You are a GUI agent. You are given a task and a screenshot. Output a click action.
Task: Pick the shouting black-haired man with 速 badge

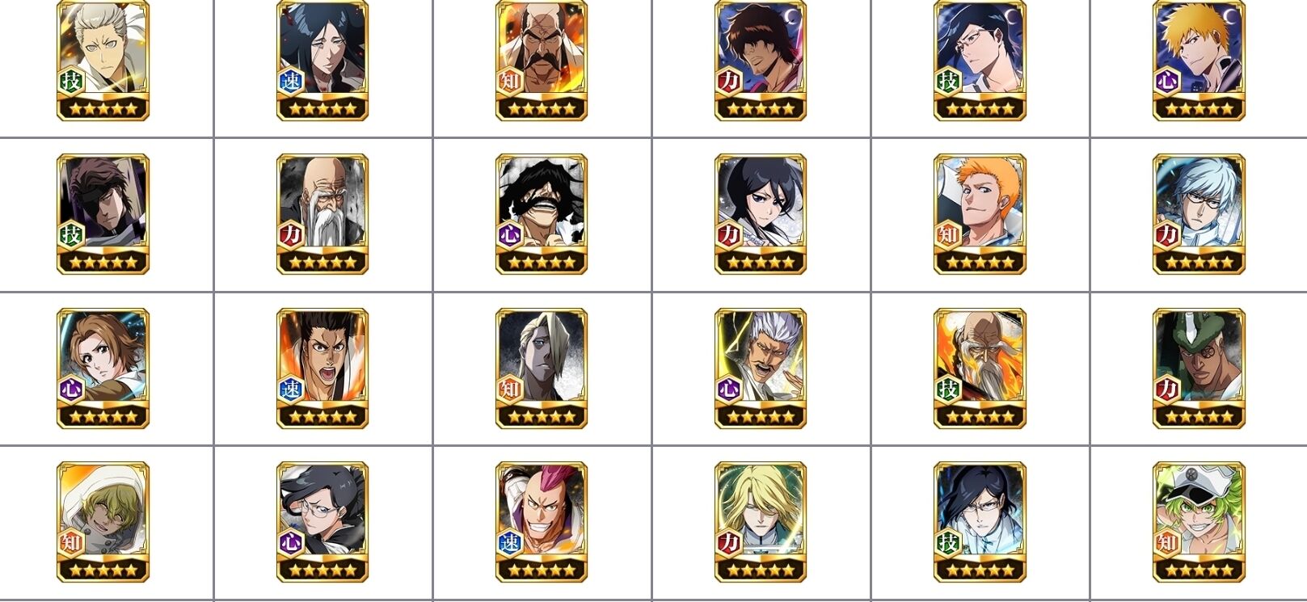[323, 368]
